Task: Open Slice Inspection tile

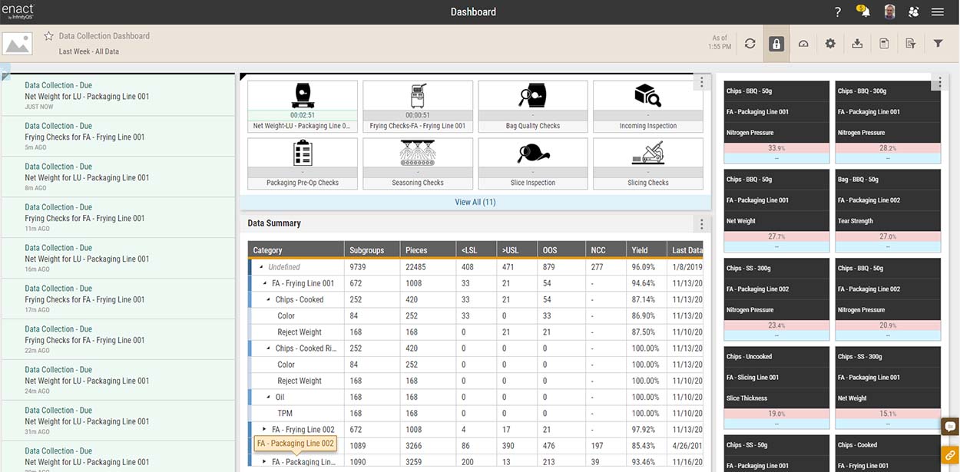Action: (x=533, y=163)
